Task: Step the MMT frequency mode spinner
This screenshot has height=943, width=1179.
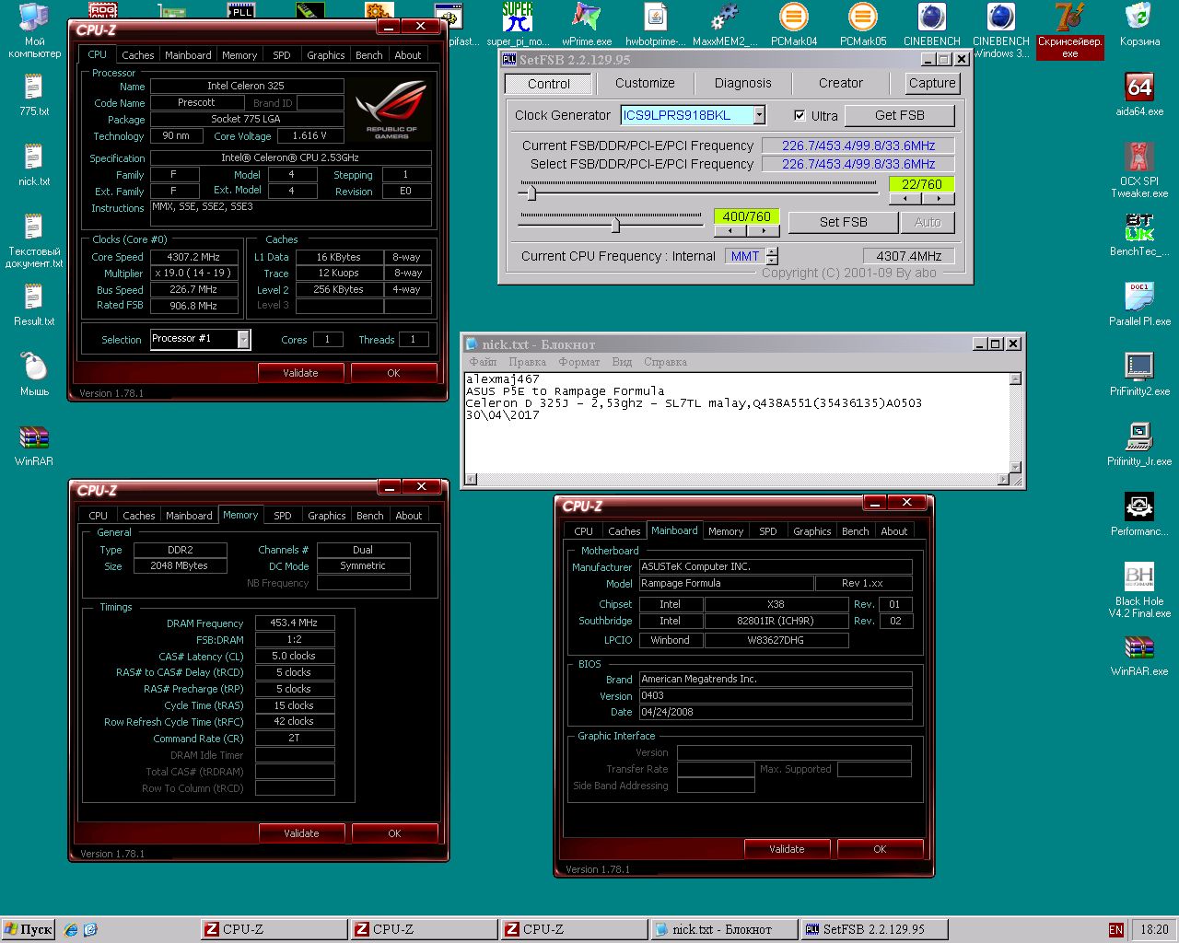Action: (x=772, y=256)
